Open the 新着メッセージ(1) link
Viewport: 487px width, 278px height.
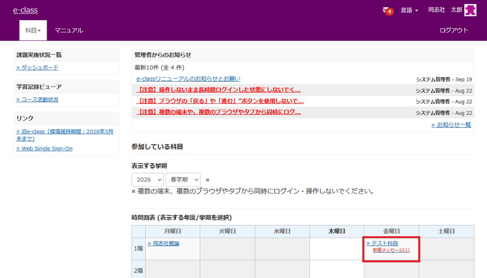pos(391,250)
